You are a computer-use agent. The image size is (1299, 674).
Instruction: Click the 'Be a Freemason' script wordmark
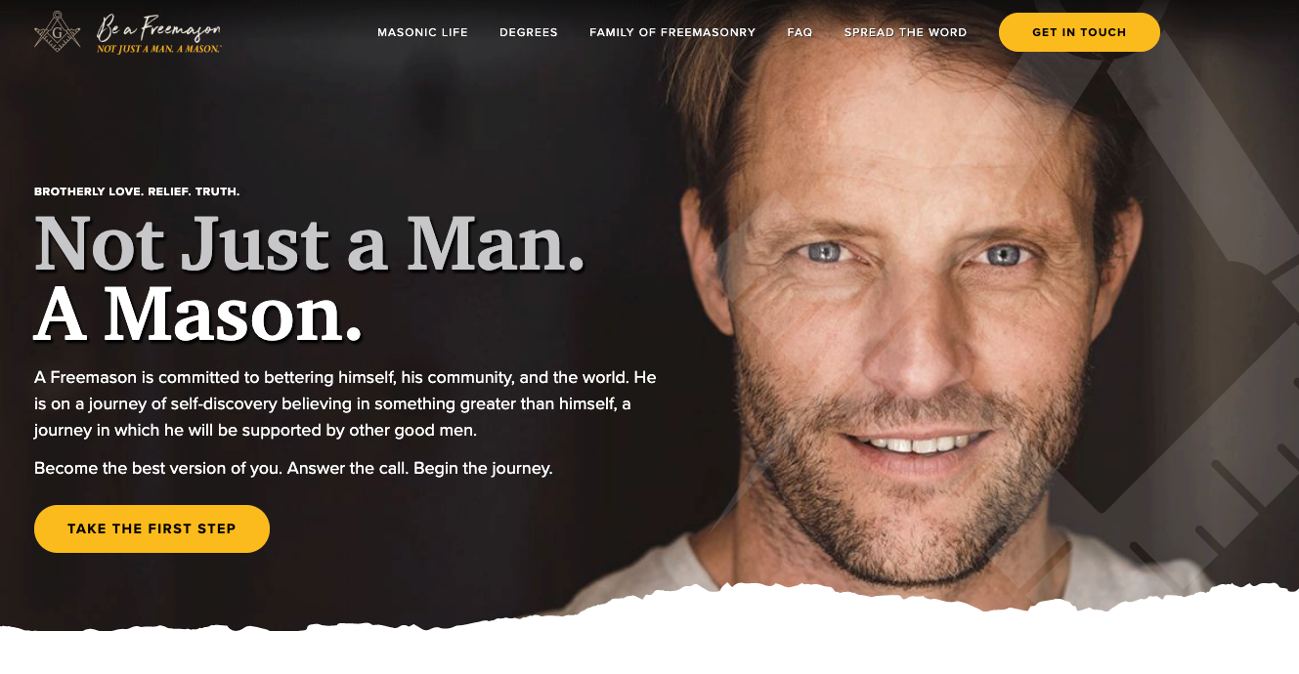click(x=157, y=28)
